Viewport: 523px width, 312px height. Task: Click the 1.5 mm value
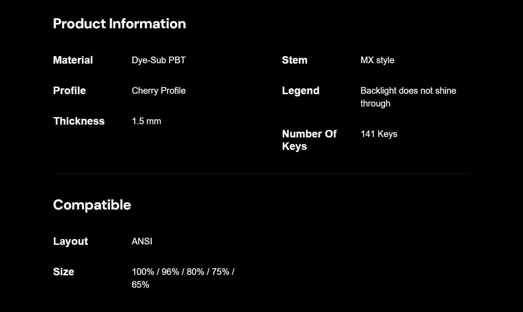tap(146, 121)
